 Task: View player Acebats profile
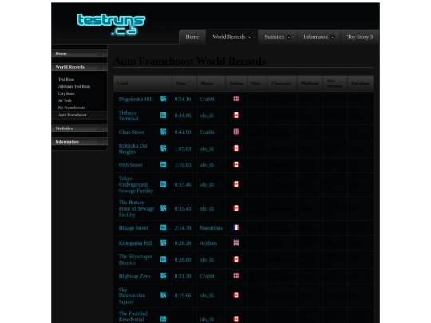tap(208, 243)
